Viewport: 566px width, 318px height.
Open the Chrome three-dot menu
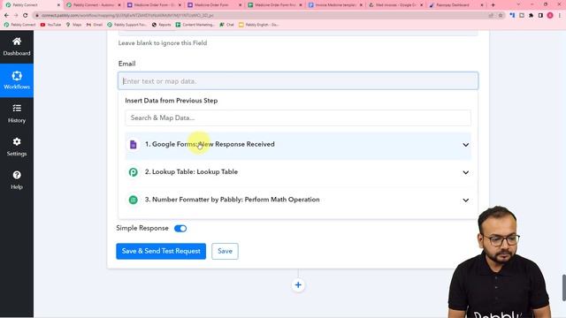560,16
